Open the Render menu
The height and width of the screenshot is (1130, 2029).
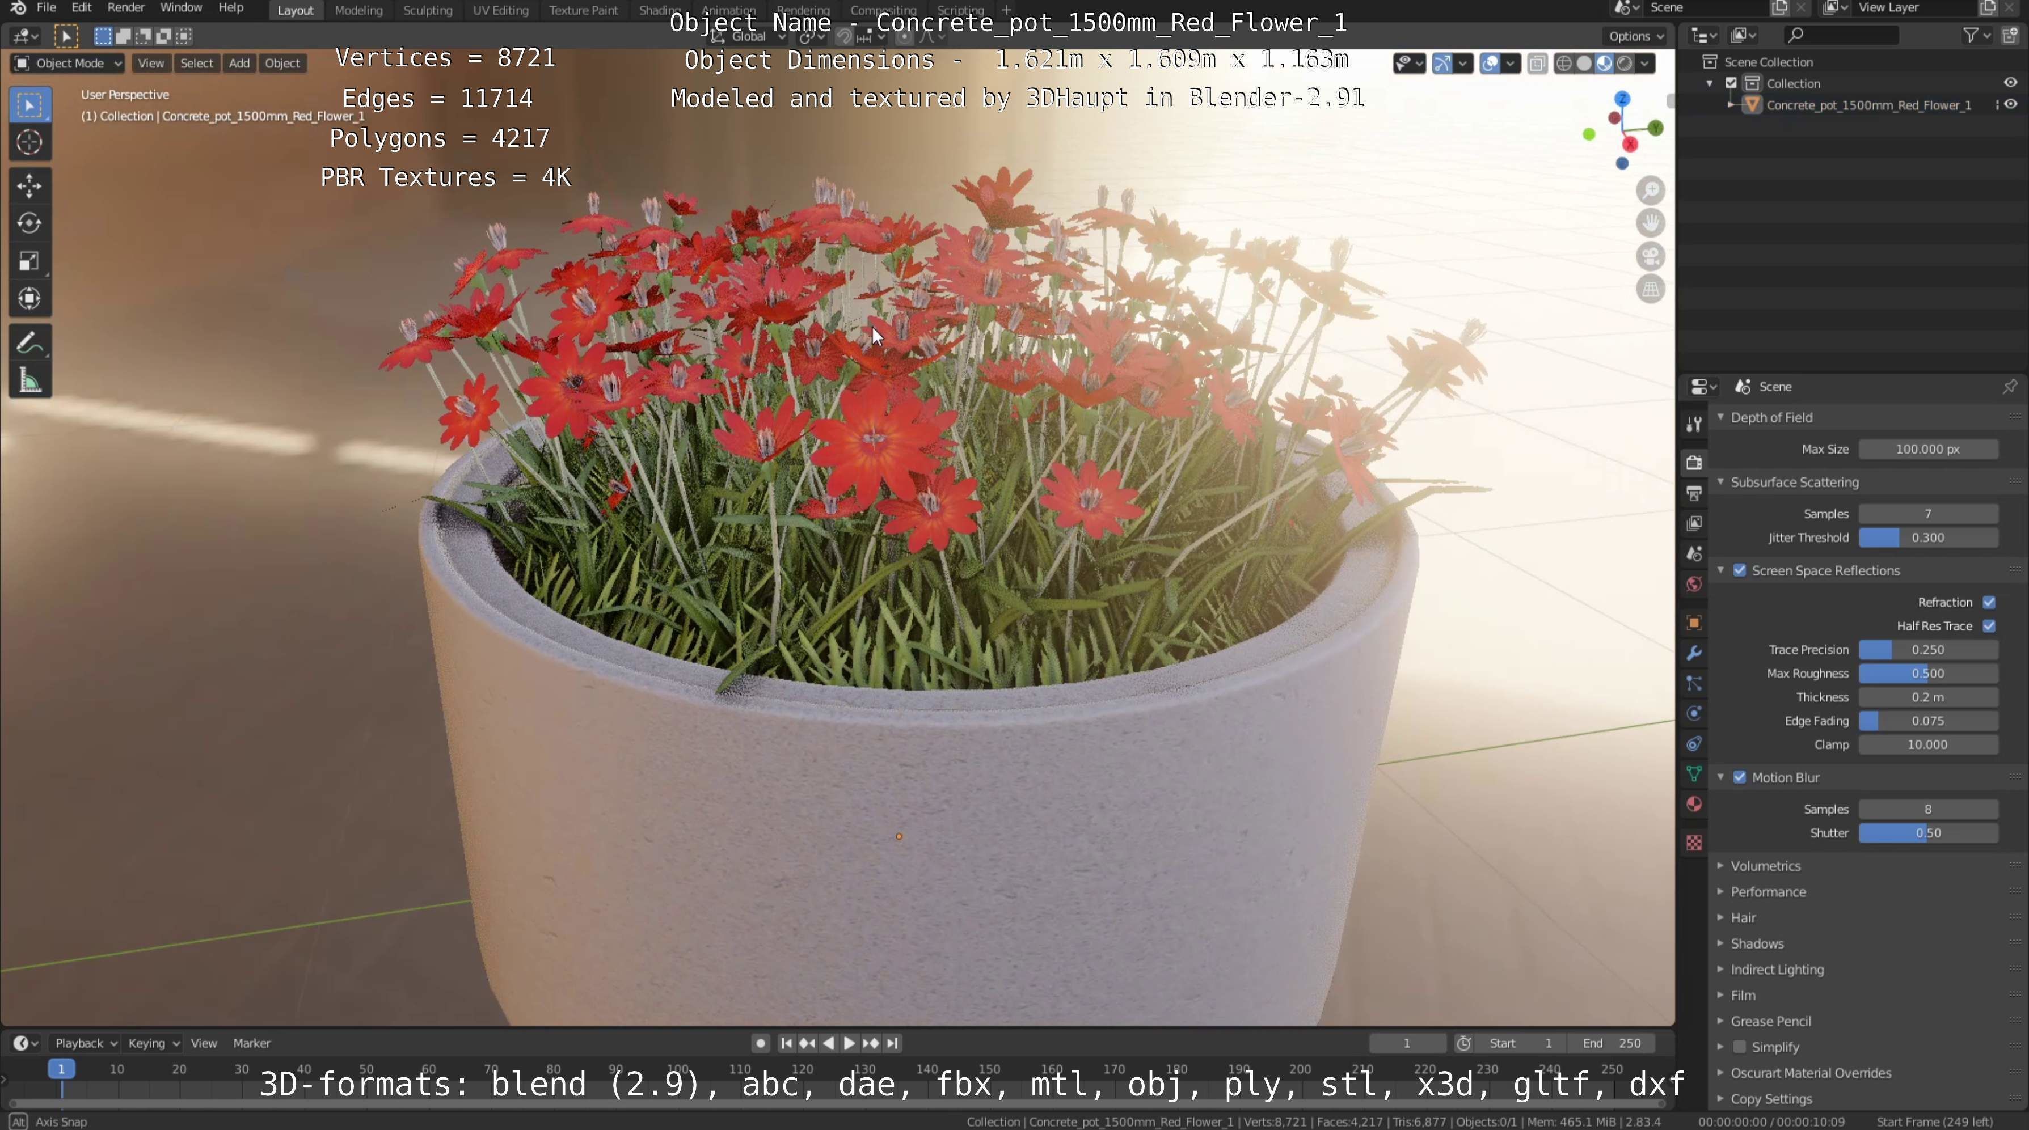(126, 8)
